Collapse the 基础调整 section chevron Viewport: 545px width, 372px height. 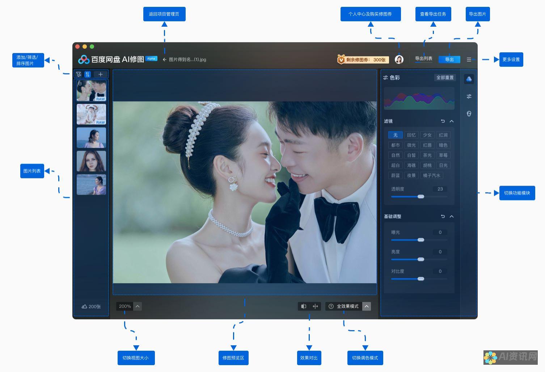coord(452,216)
